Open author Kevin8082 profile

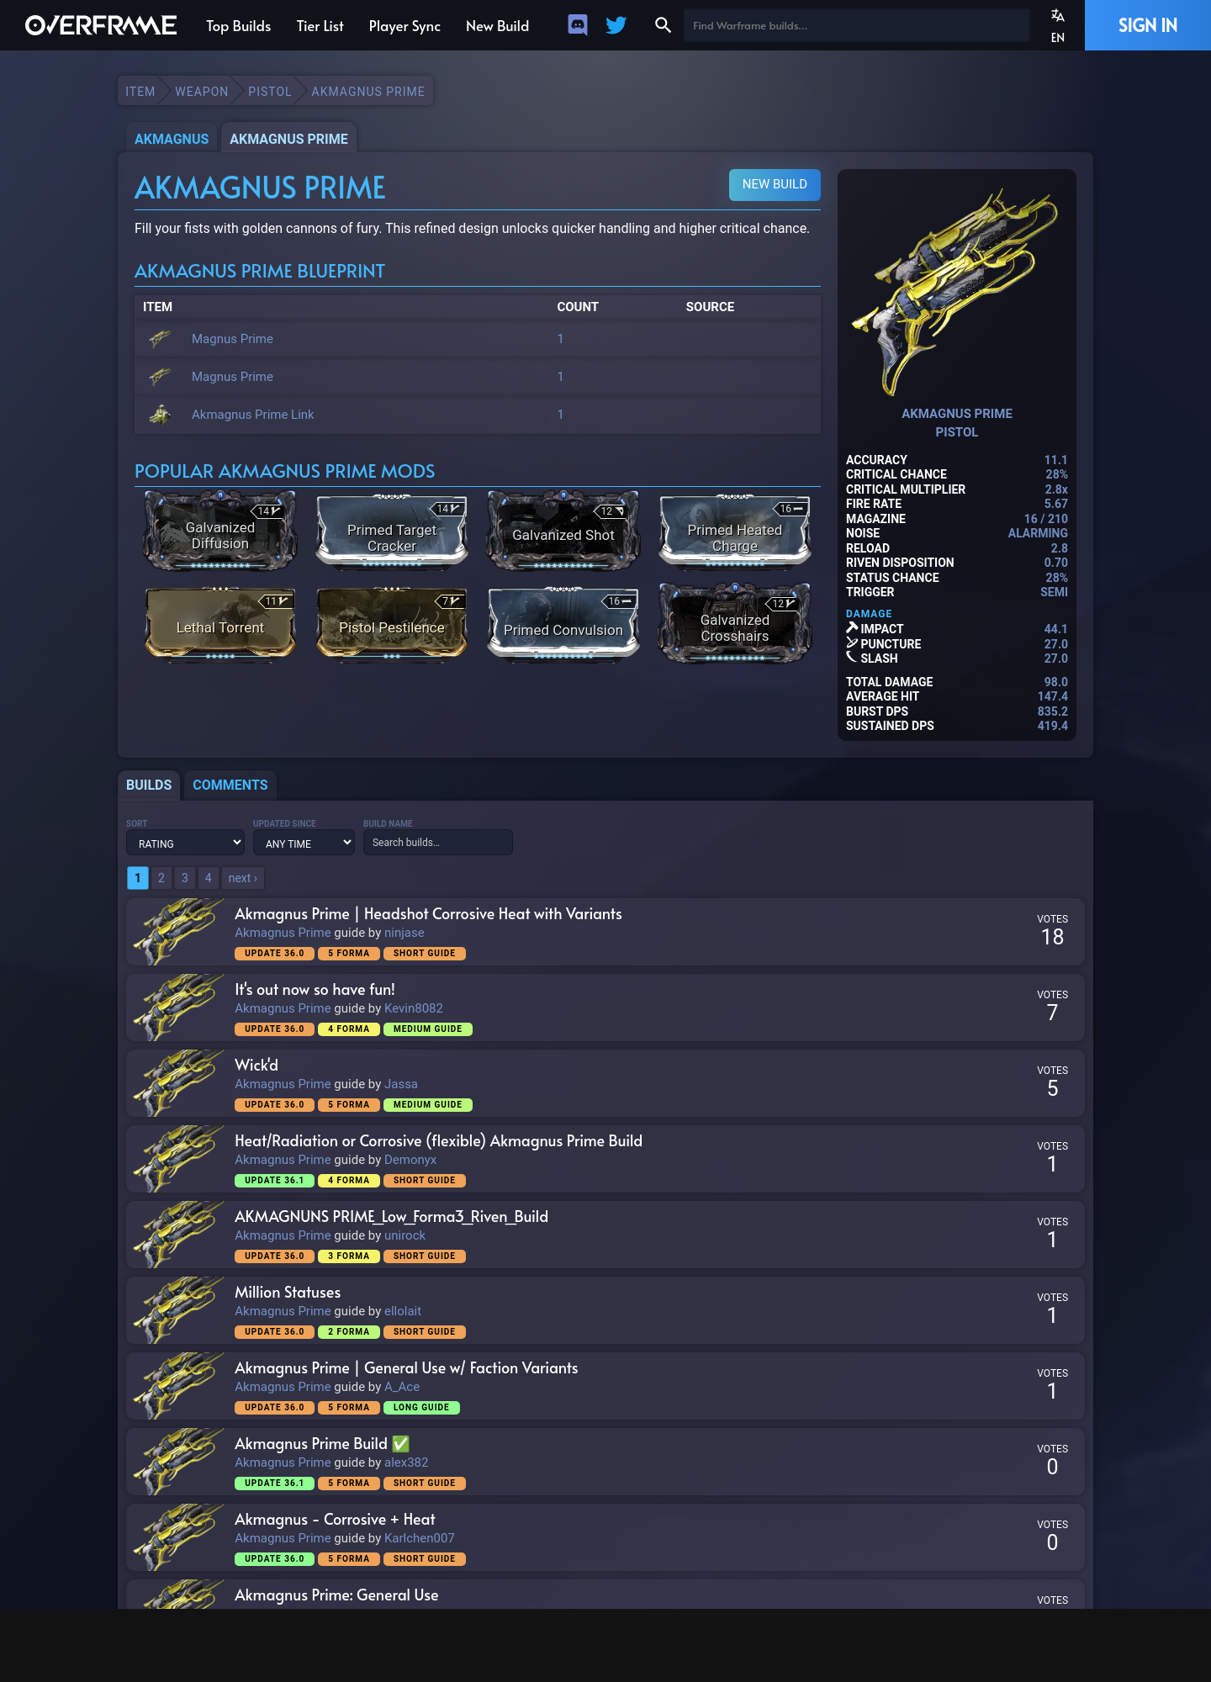(413, 1008)
